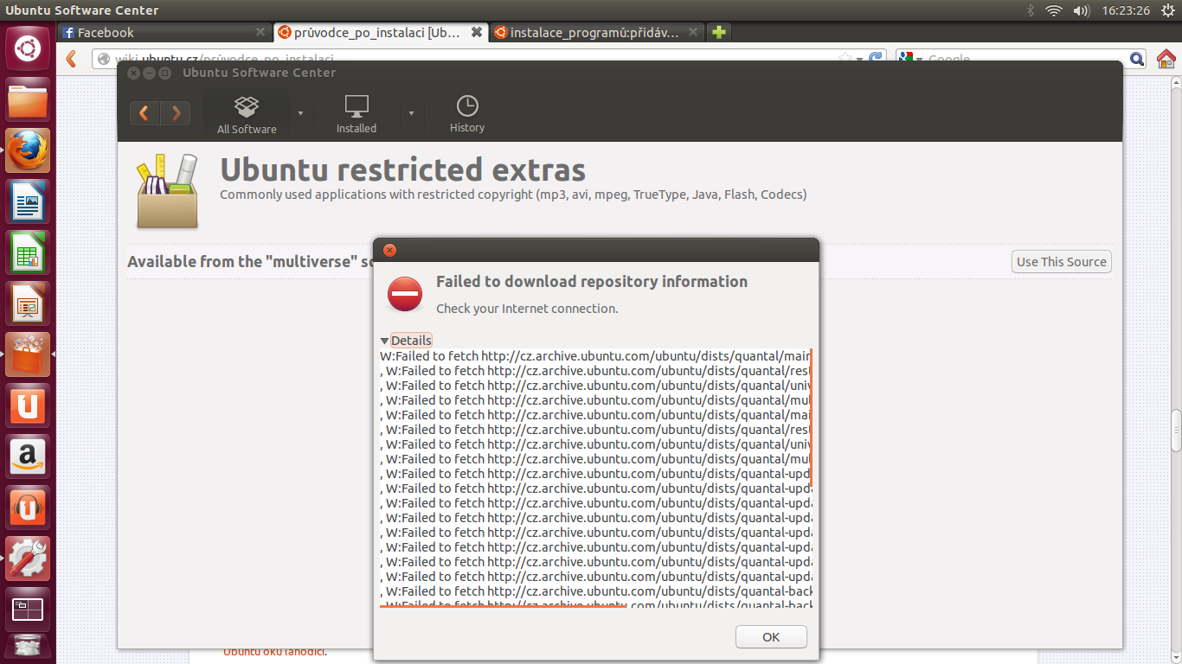Go back in Software Center navigation
Viewport: 1182px width, 664px height.
tap(145, 113)
